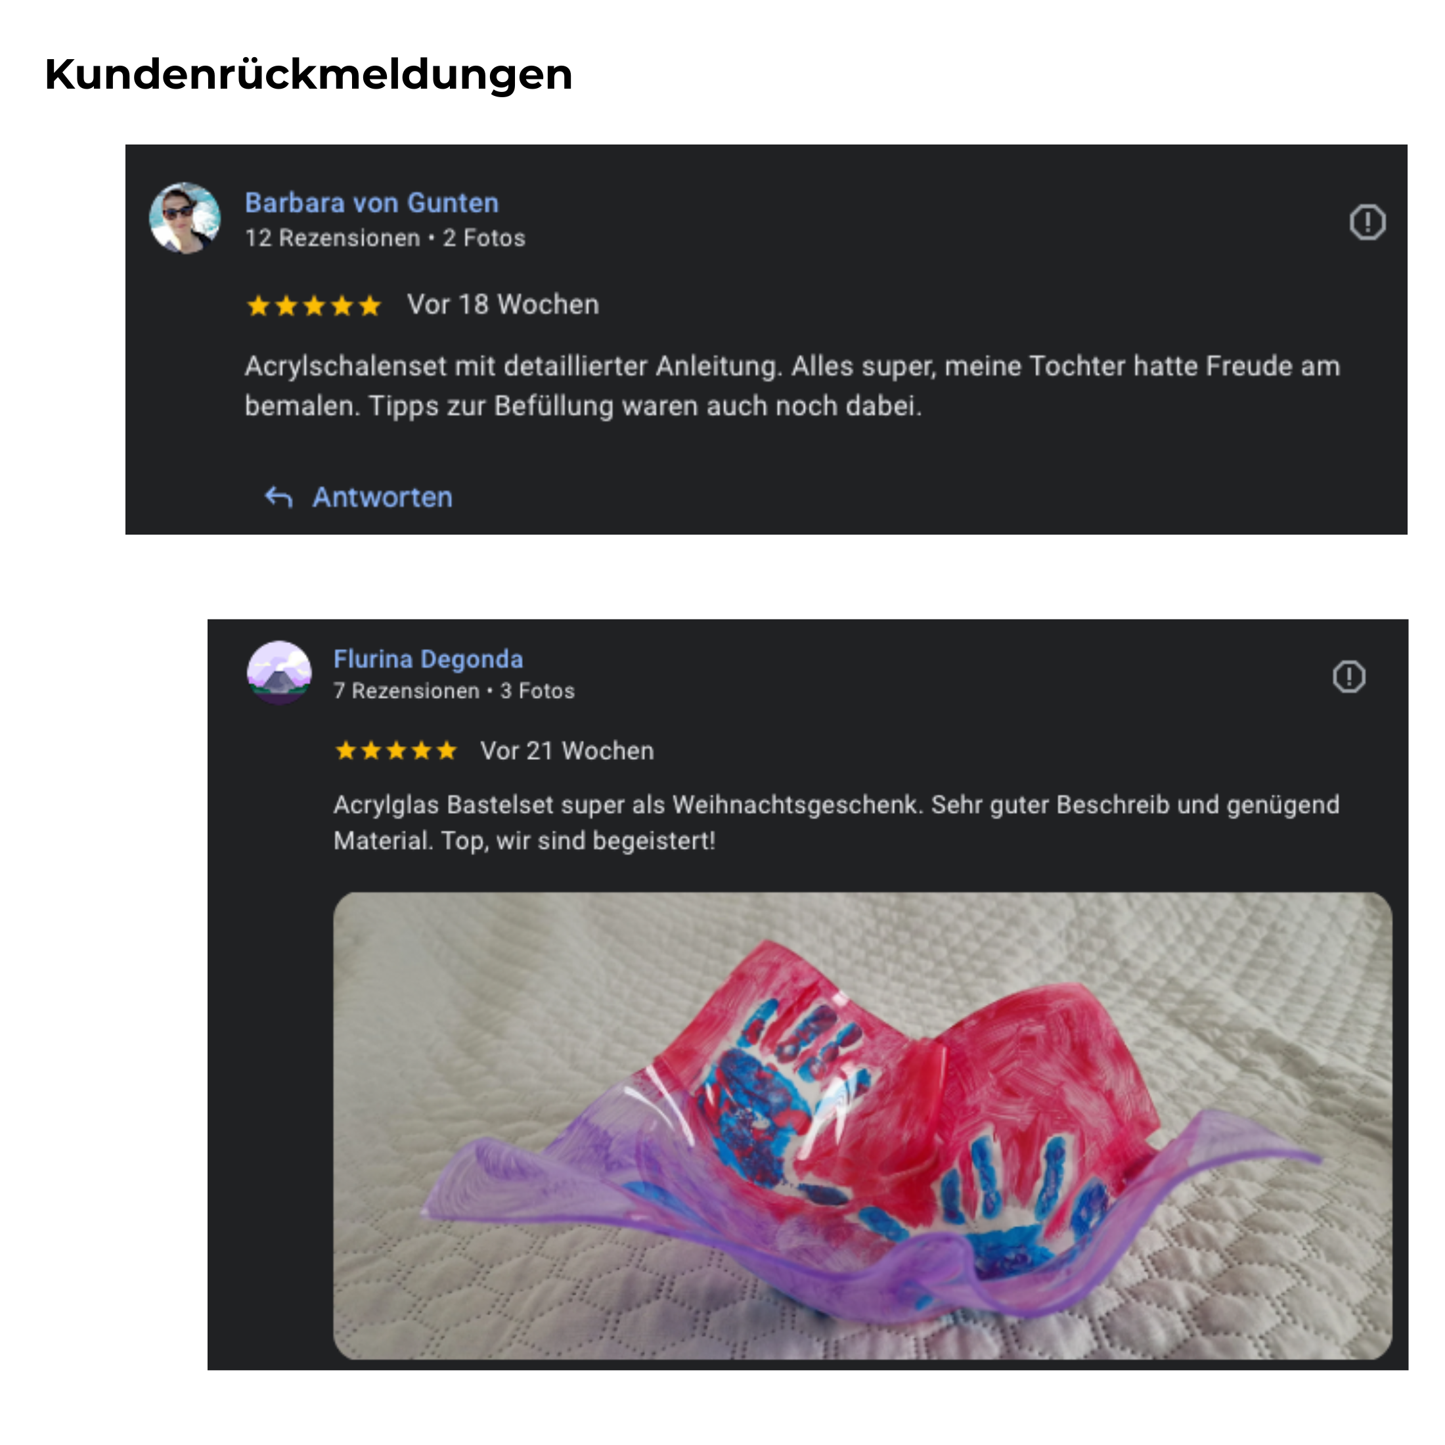
Task: Open Flurina Degonda's mountain avatar
Action: tap(279, 672)
